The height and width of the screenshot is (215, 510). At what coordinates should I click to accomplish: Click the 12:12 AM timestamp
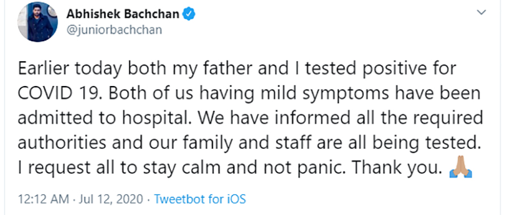tap(43, 199)
